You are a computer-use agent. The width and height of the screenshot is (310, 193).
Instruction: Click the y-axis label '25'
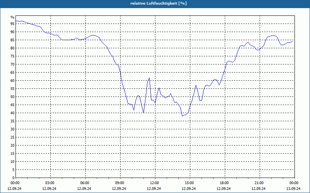pyautogui.click(x=12, y=137)
